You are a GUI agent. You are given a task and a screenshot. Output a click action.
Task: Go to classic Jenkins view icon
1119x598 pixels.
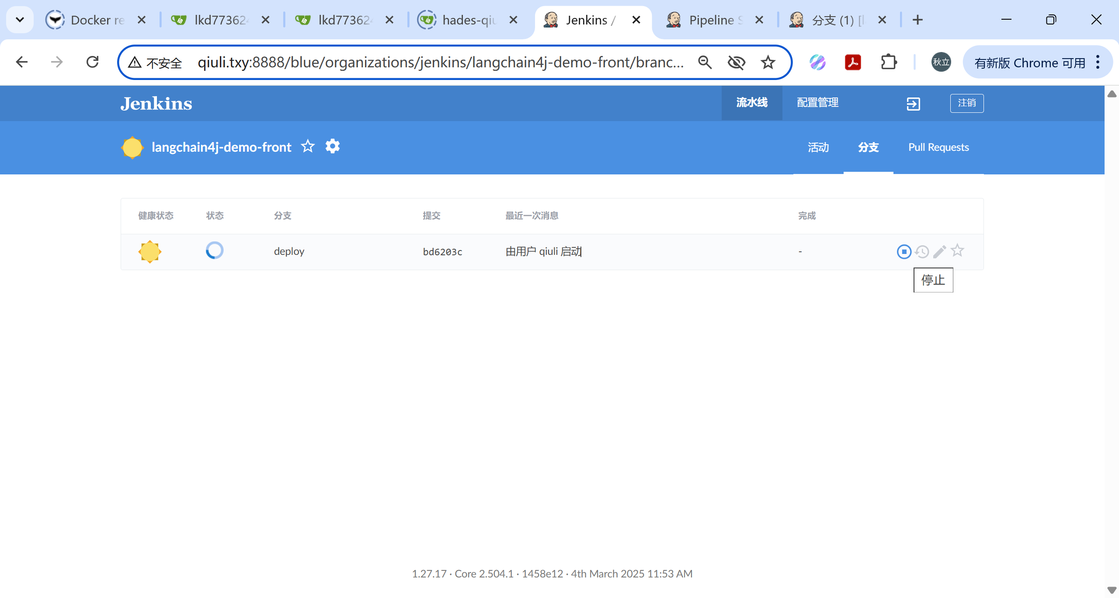pyautogui.click(x=913, y=104)
